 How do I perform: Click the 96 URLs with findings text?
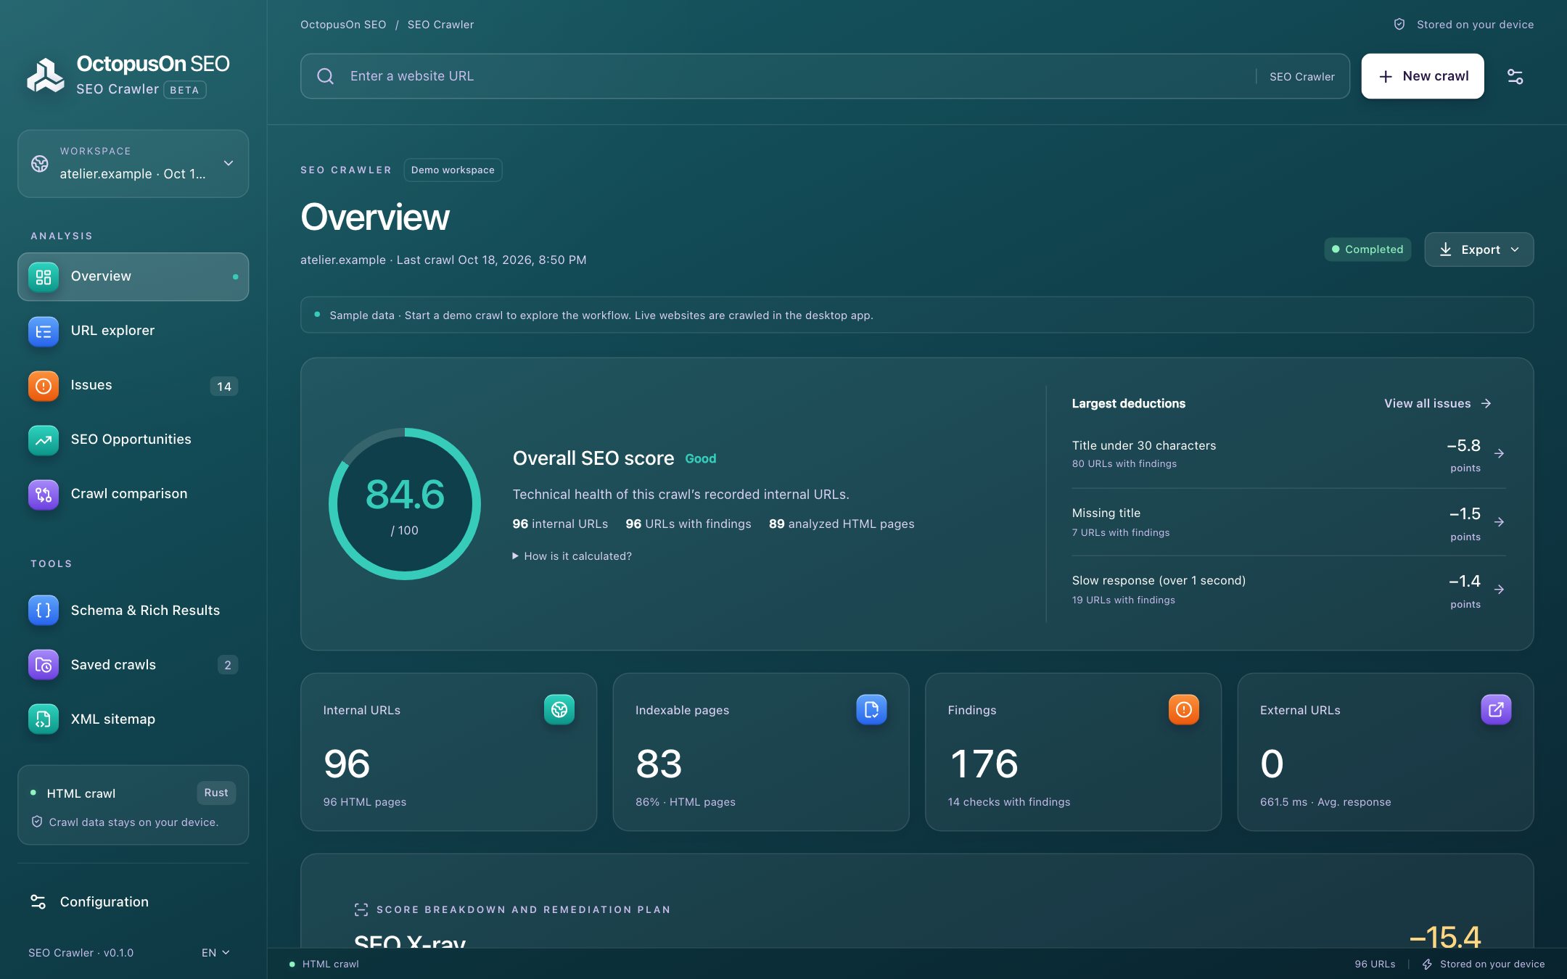[x=688, y=524]
